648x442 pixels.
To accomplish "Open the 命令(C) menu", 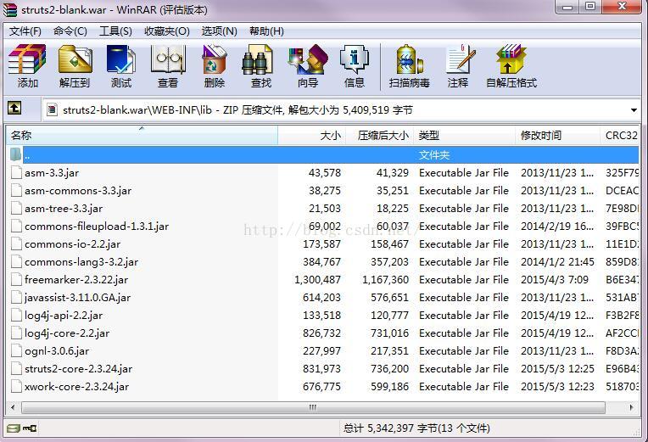I will click(x=70, y=31).
